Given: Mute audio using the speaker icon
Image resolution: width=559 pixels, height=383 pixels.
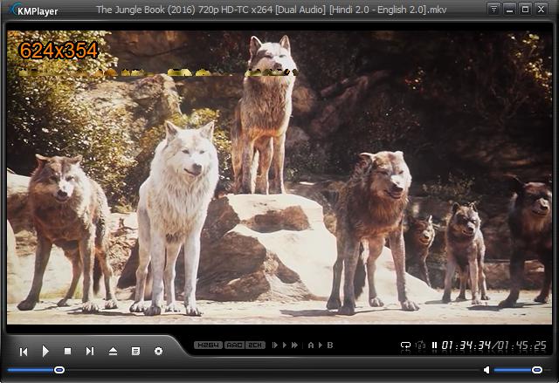Looking at the screenshot, I should click(487, 370).
